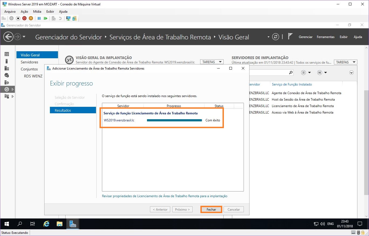Viewport: 369px width, 236px height.
Task: Click the Turn Off VM stop icon
Action: tap(18, 18)
